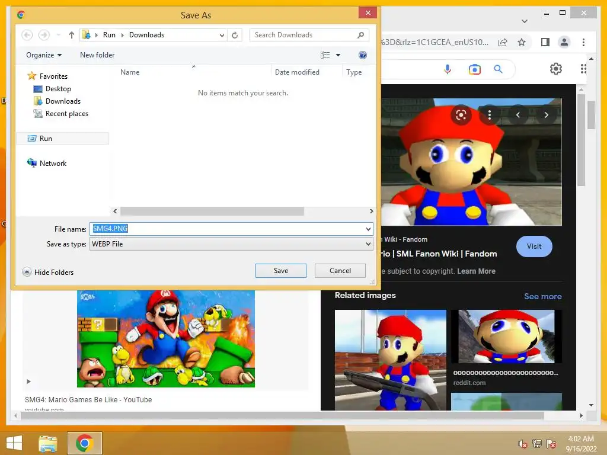
Task: Select Recent places in navigation pane
Action: click(66, 113)
